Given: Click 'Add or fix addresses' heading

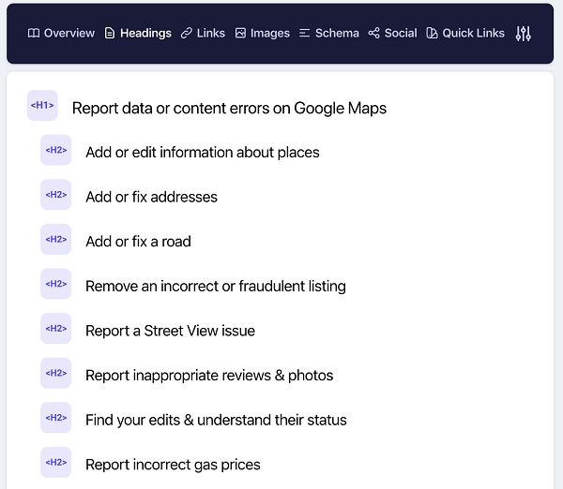Looking at the screenshot, I should [x=151, y=197].
